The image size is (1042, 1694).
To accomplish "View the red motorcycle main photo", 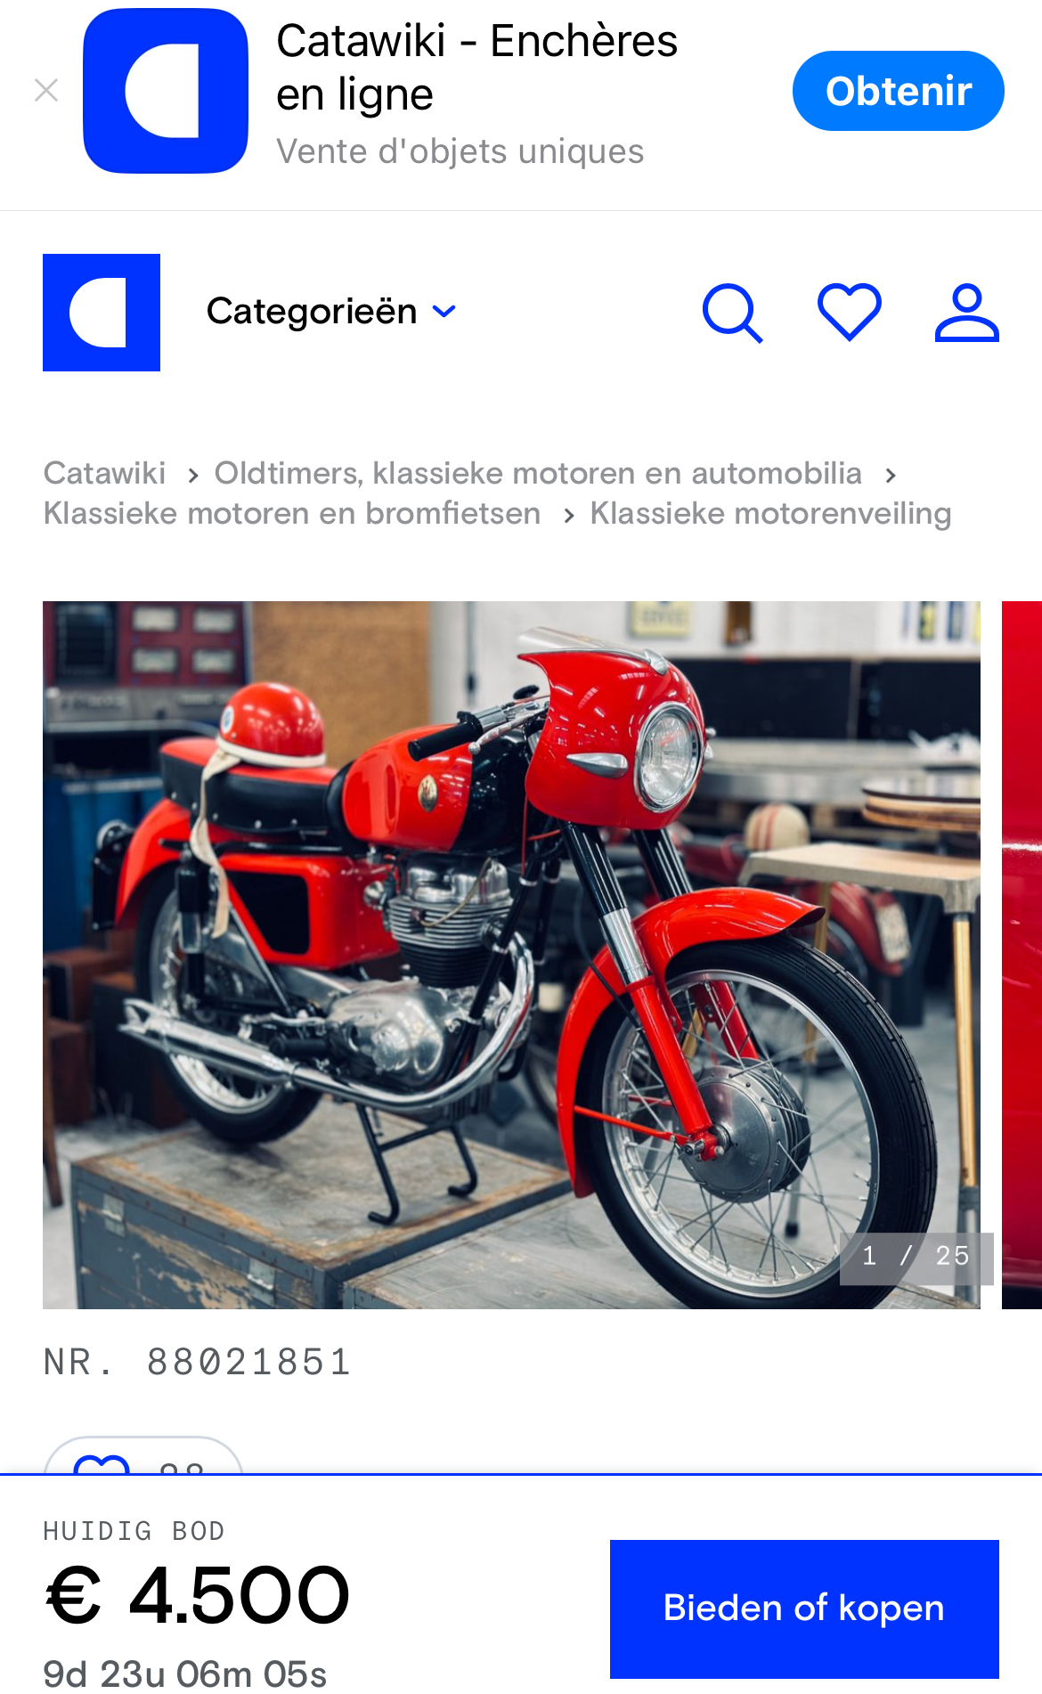I will (x=511, y=955).
